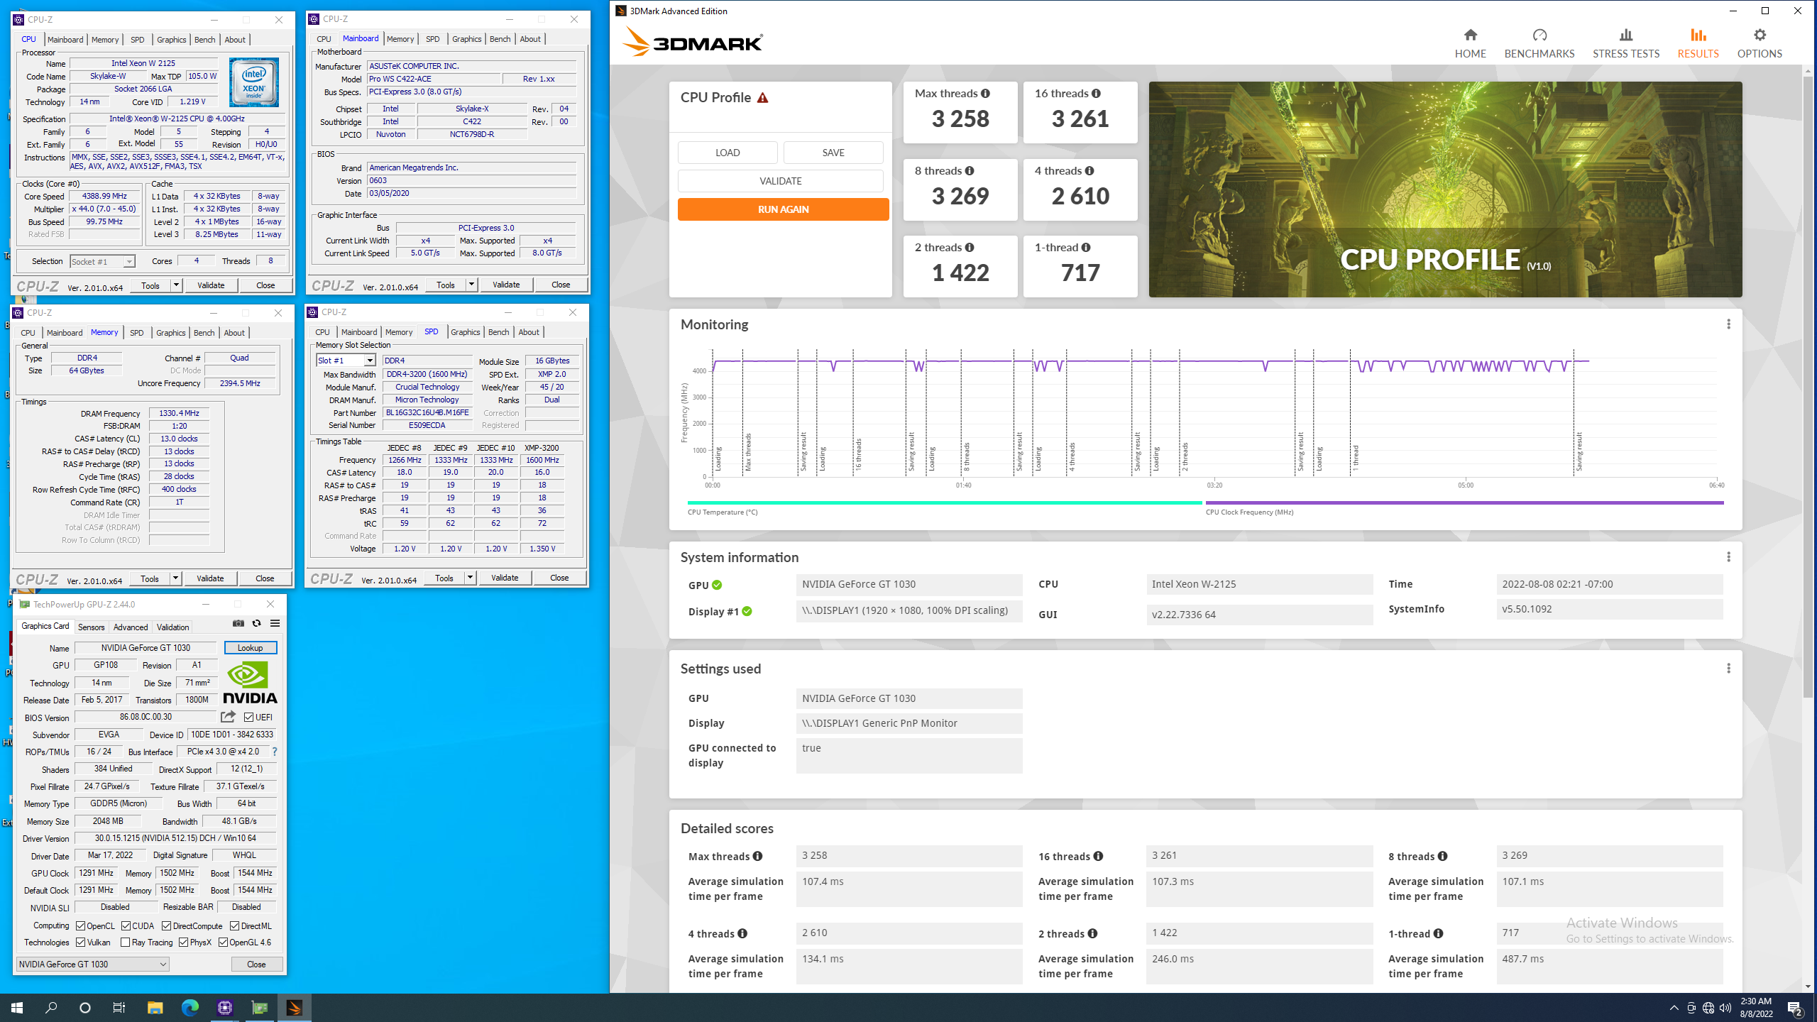
Task: Open the BENCHMARKS section in 3DMark
Action: [1539, 43]
